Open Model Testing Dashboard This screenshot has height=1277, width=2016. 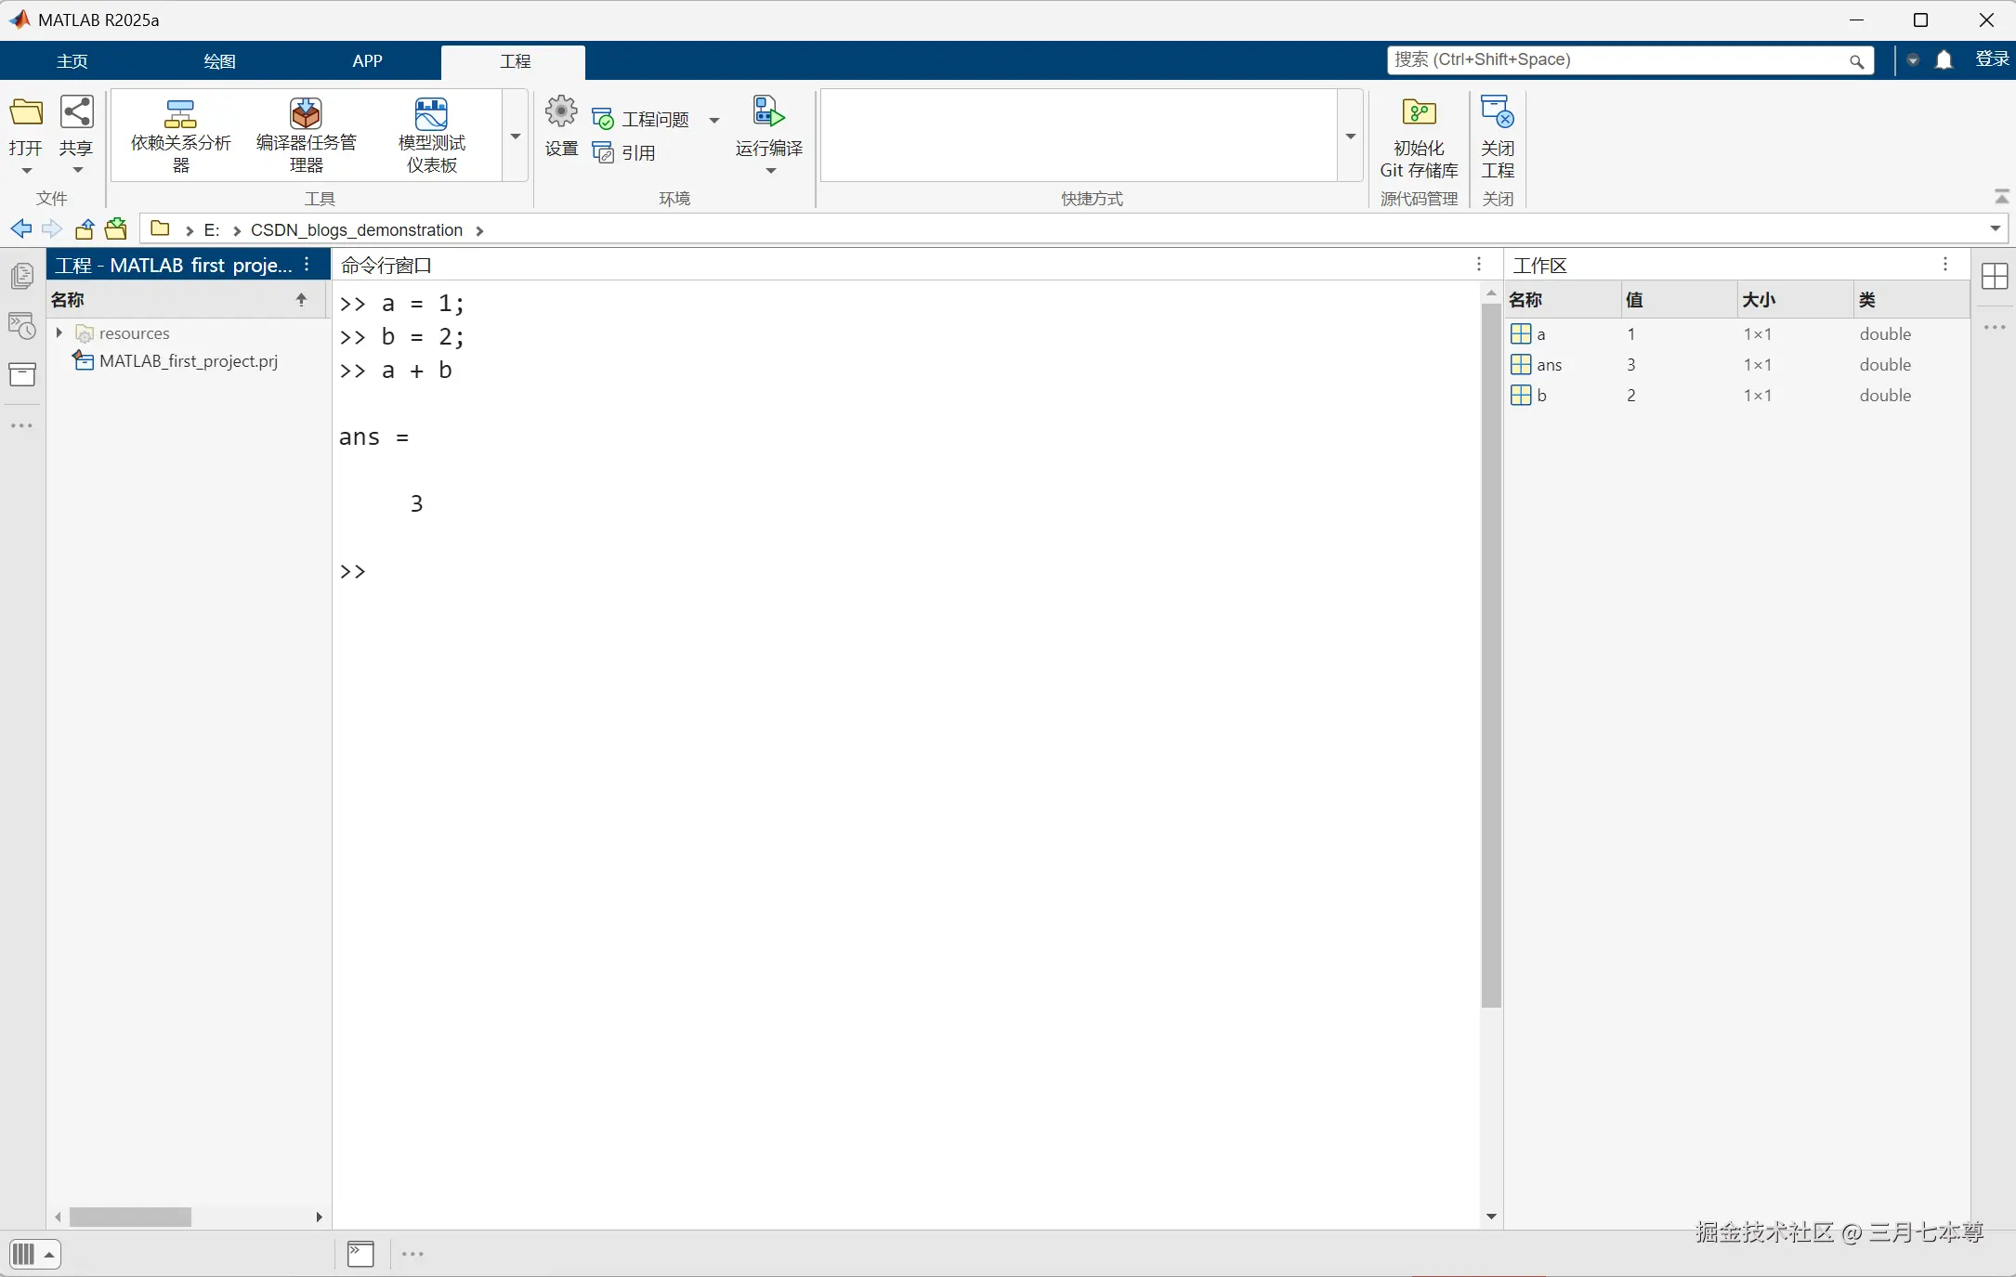[431, 135]
